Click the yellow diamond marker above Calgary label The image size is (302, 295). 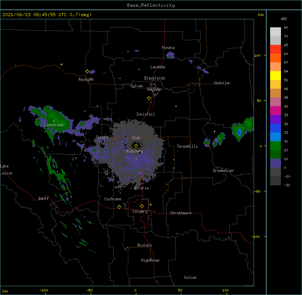click(142, 206)
